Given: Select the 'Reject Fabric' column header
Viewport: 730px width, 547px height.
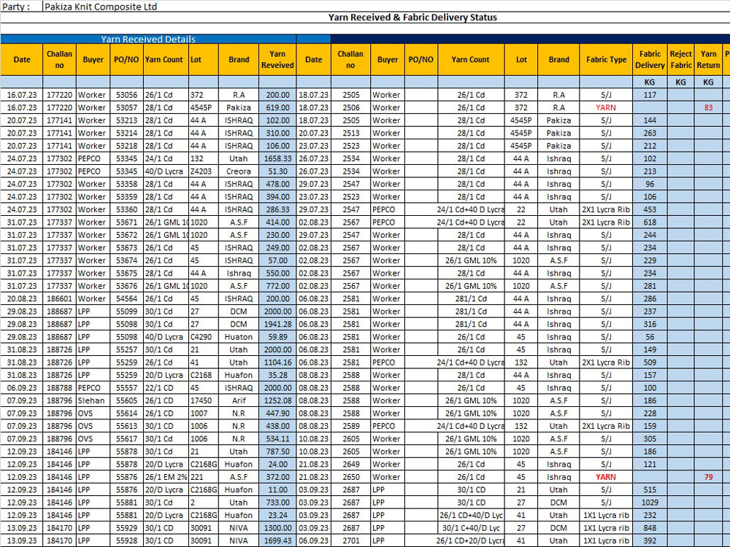Looking at the screenshot, I should tap(680, 60).
